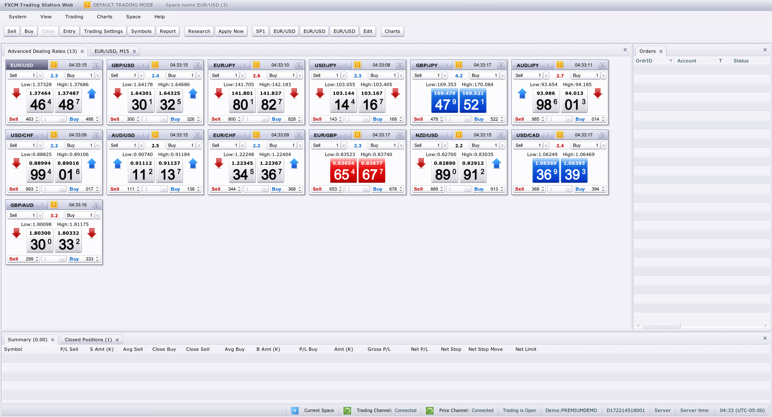Click the Price Channel green status icon
The width and height of the screenshot is (772, 417).
(430, 411)
